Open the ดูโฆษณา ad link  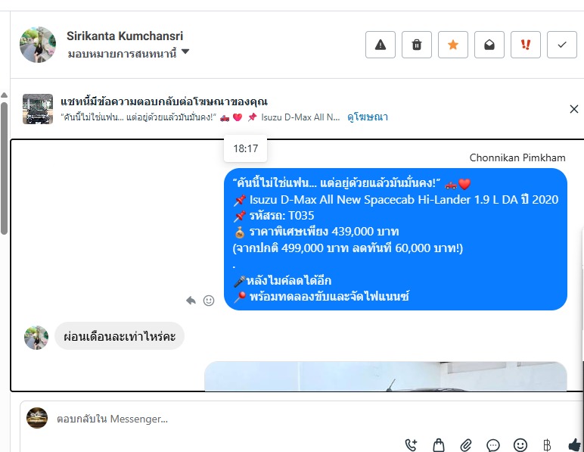pyautogui.click(x=367, y=117)
